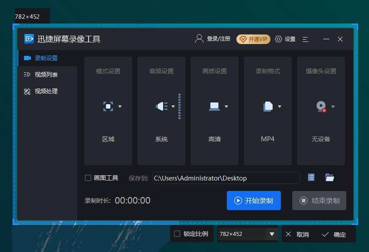Click the 录制格式 card title
The height and width of the screenshot is (252, 369).
[268, 71]
